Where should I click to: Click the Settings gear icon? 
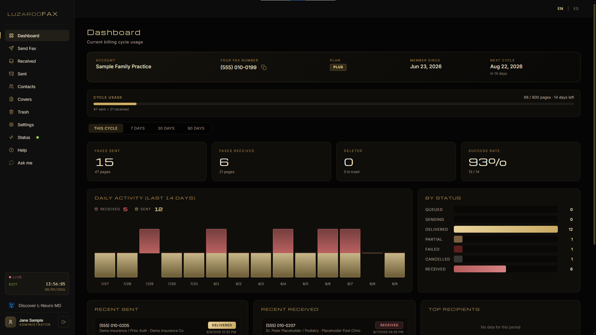(x=11, y=125)
